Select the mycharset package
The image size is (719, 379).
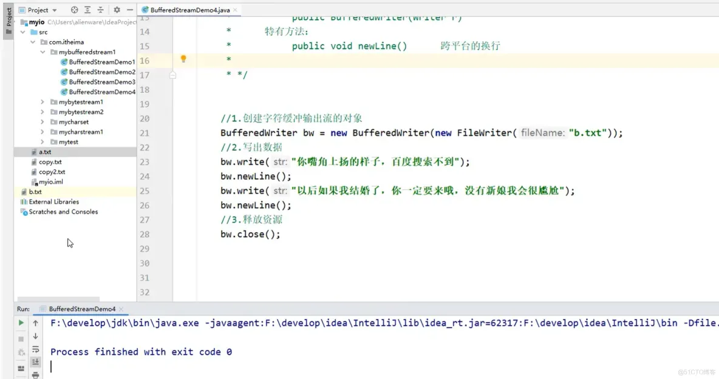(73, 122)
